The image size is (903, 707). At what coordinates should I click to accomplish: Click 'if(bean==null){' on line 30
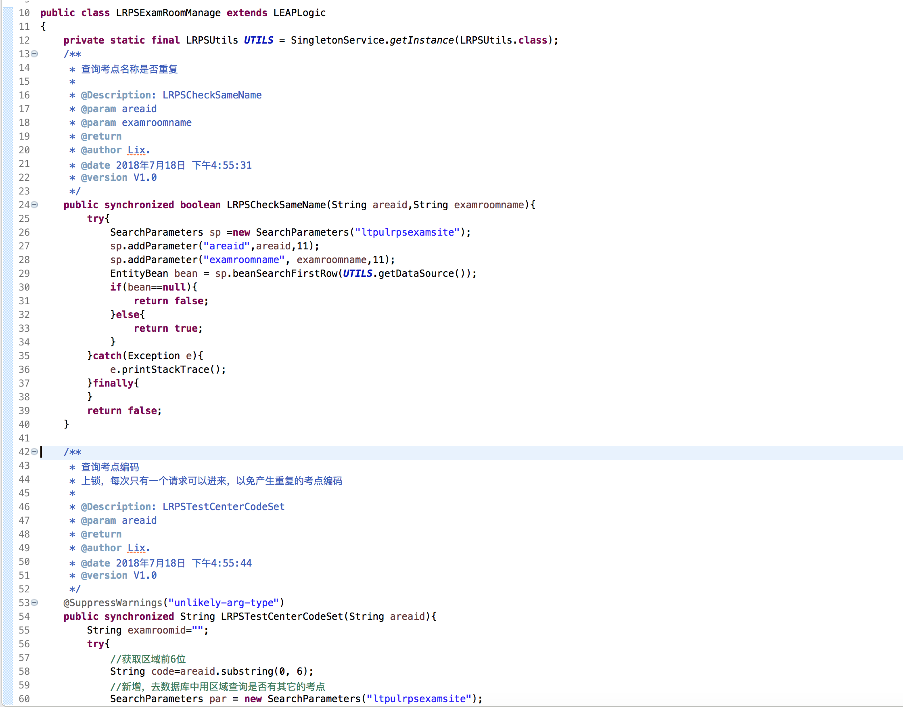(154, 287)
